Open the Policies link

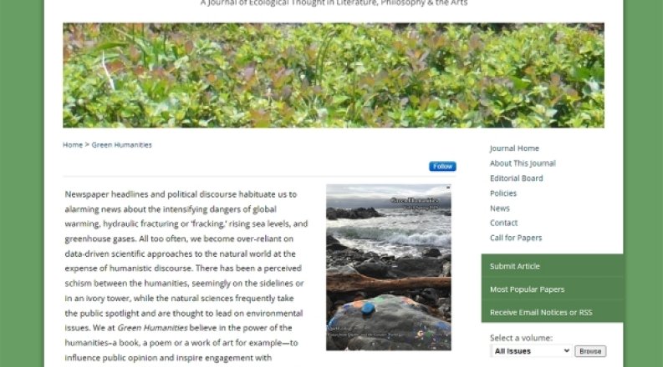(x=503, y=194)
